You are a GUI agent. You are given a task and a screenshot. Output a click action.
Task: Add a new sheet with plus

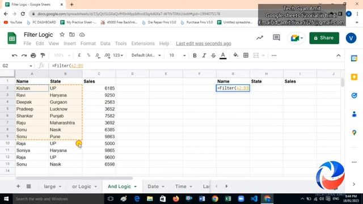(x=18, y=186)
